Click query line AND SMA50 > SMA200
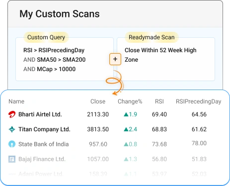The image size is (230, 186). [x=55, y=60]
